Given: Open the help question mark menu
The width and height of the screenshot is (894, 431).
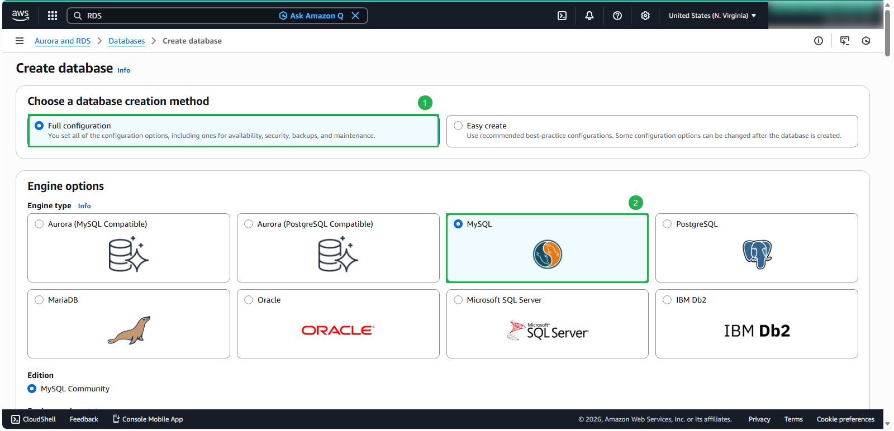Looking at the screenshot, I should (617, 16).
